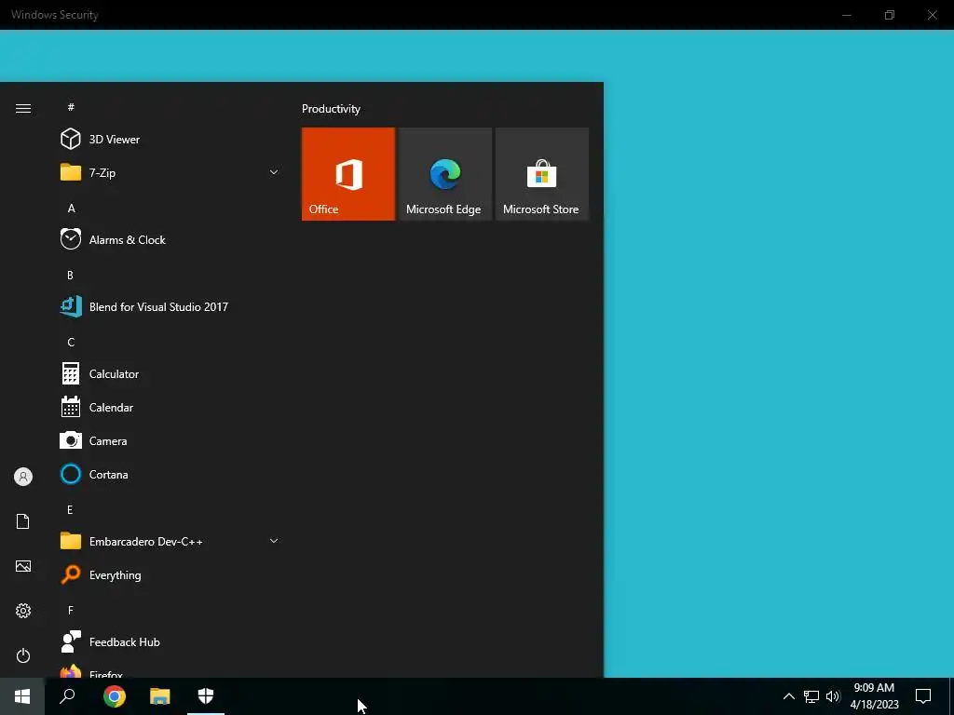The height and width of the screenshot is (715, 954).
Task: Click the 'E' letter header
Action: [70, 509]
